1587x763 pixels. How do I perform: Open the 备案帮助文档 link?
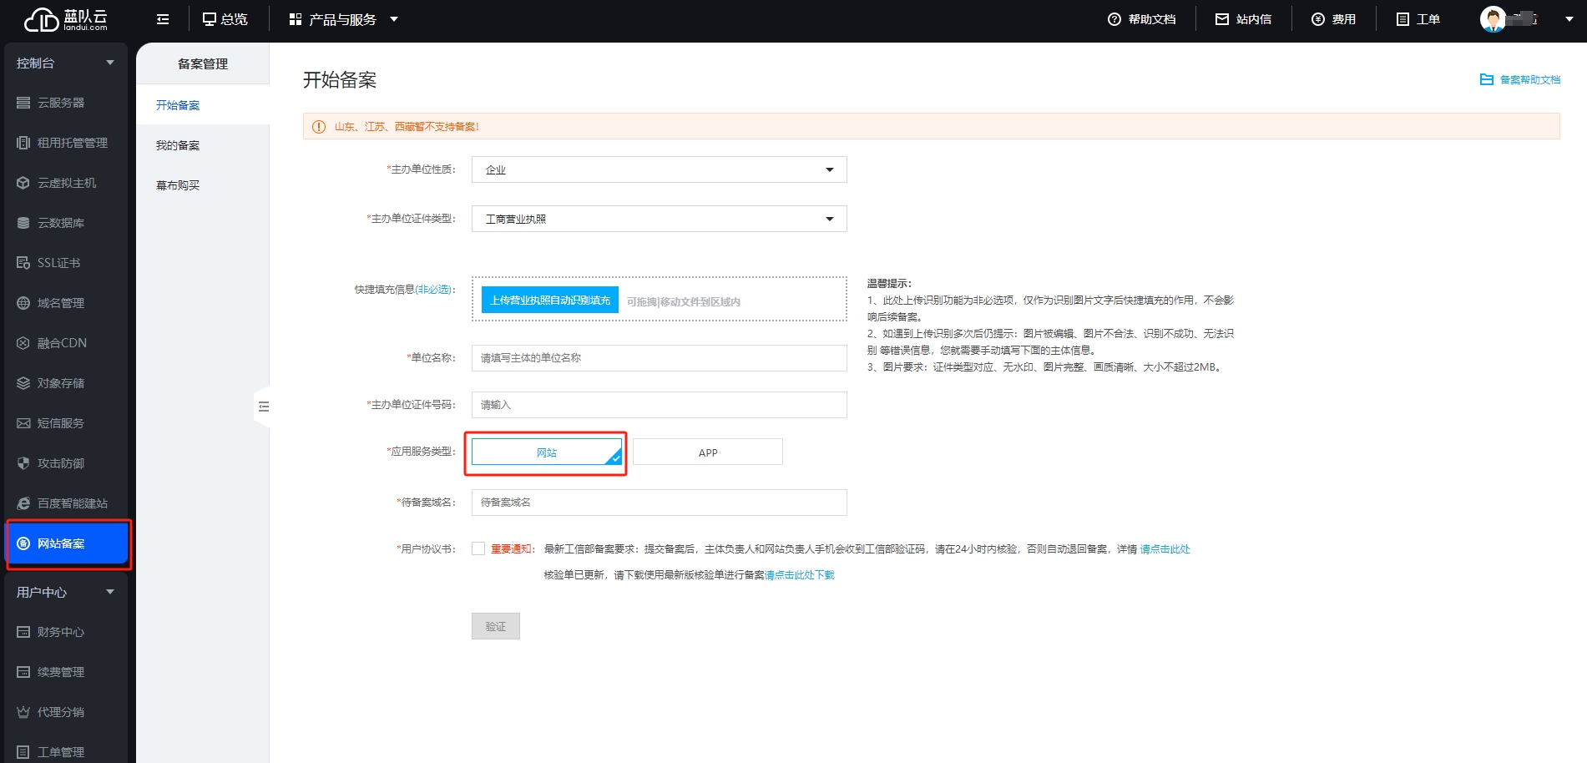[1520, 80]
